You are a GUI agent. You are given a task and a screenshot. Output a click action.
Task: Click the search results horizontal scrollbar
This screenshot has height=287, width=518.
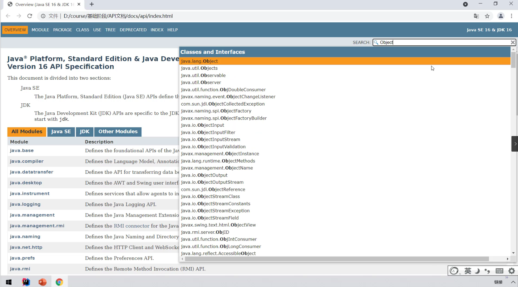coord(337,259)
